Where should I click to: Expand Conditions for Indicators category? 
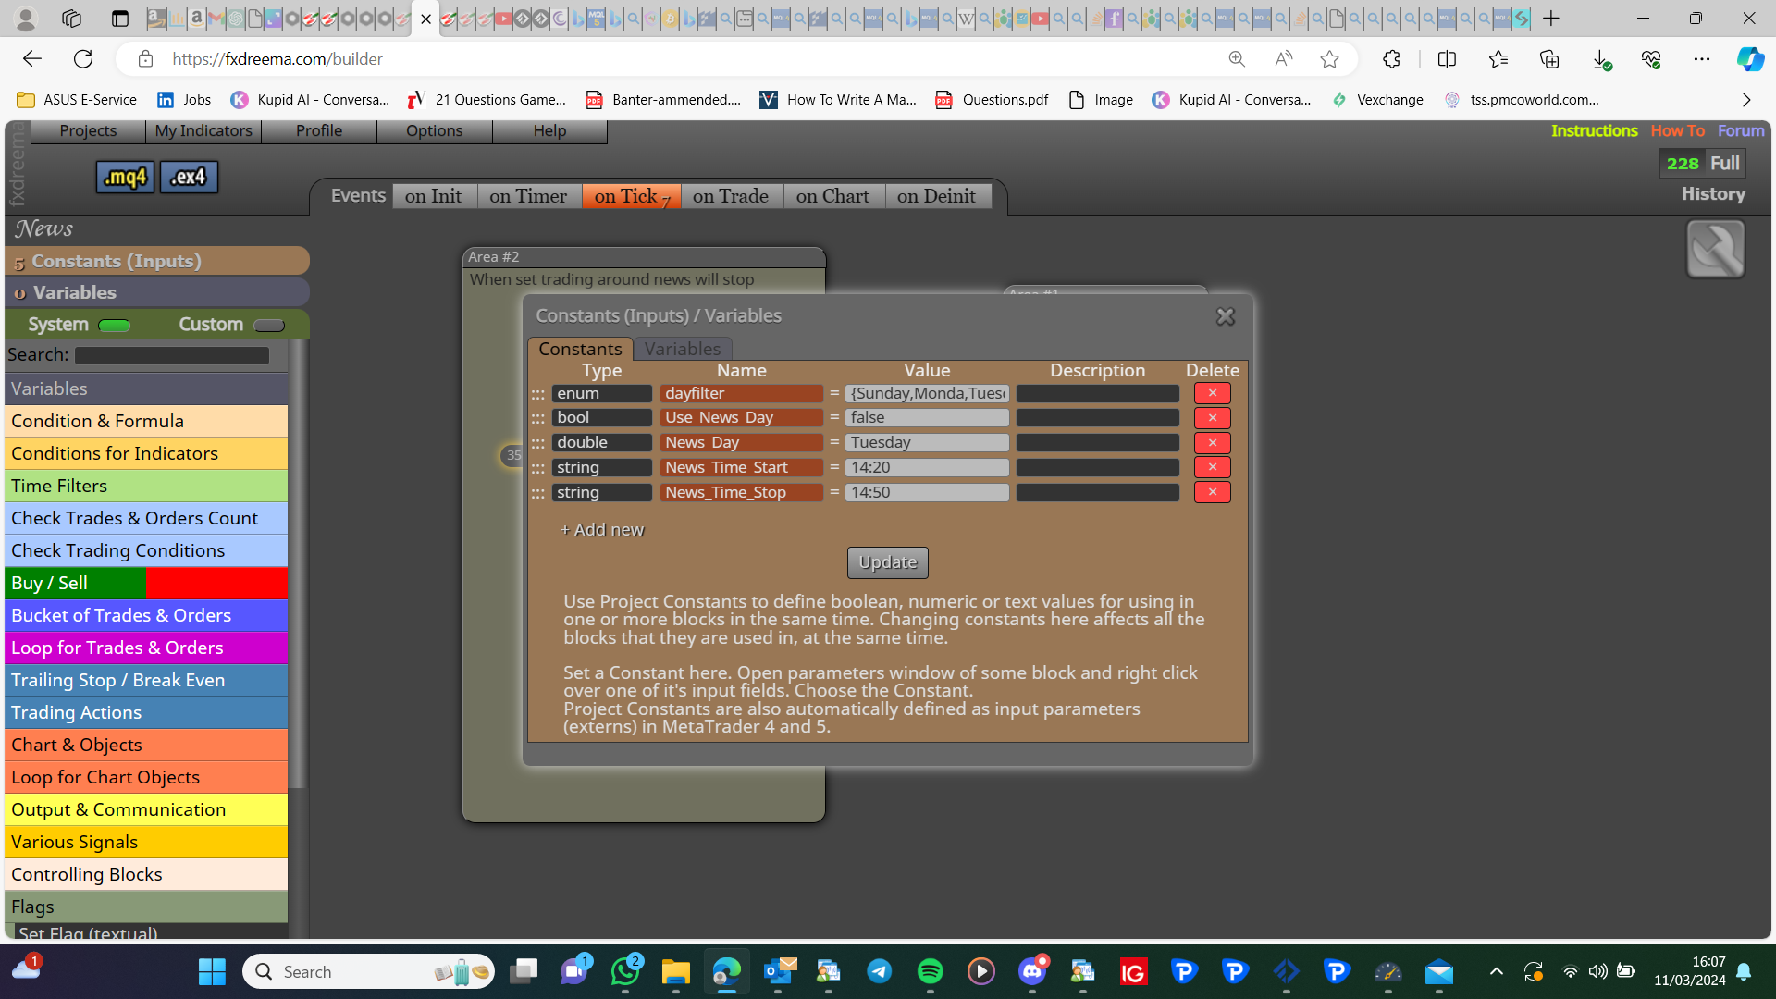click(146, 453)
